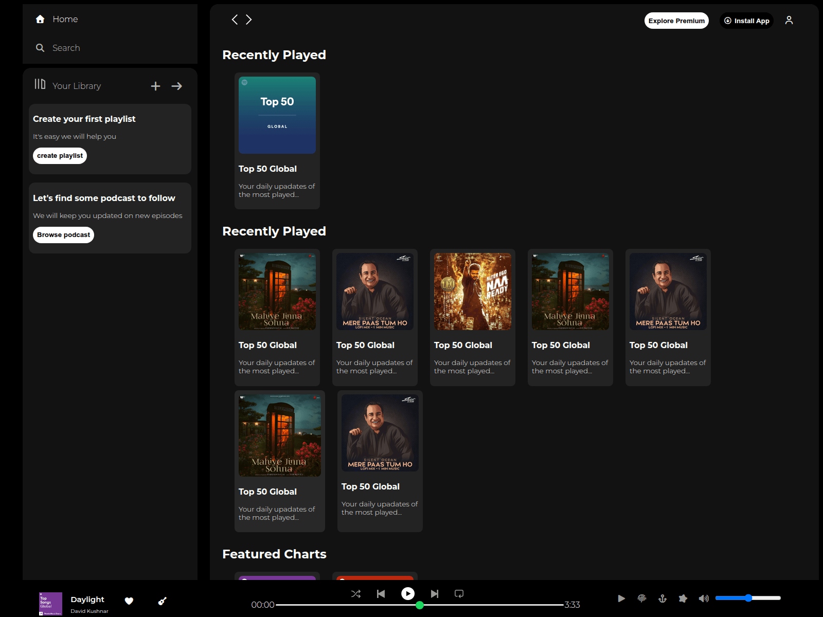The height and width of the screenshot is (617, 823).
Task: Click the puzzle piece icon in player bar
Action: tap(683, 598)
